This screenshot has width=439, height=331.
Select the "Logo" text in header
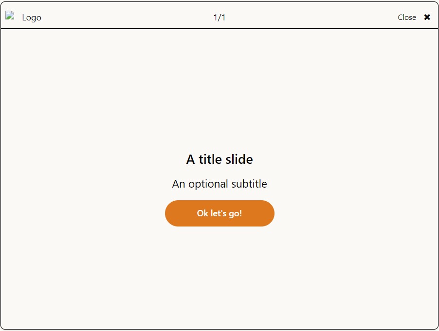click(x=32, y=17)
